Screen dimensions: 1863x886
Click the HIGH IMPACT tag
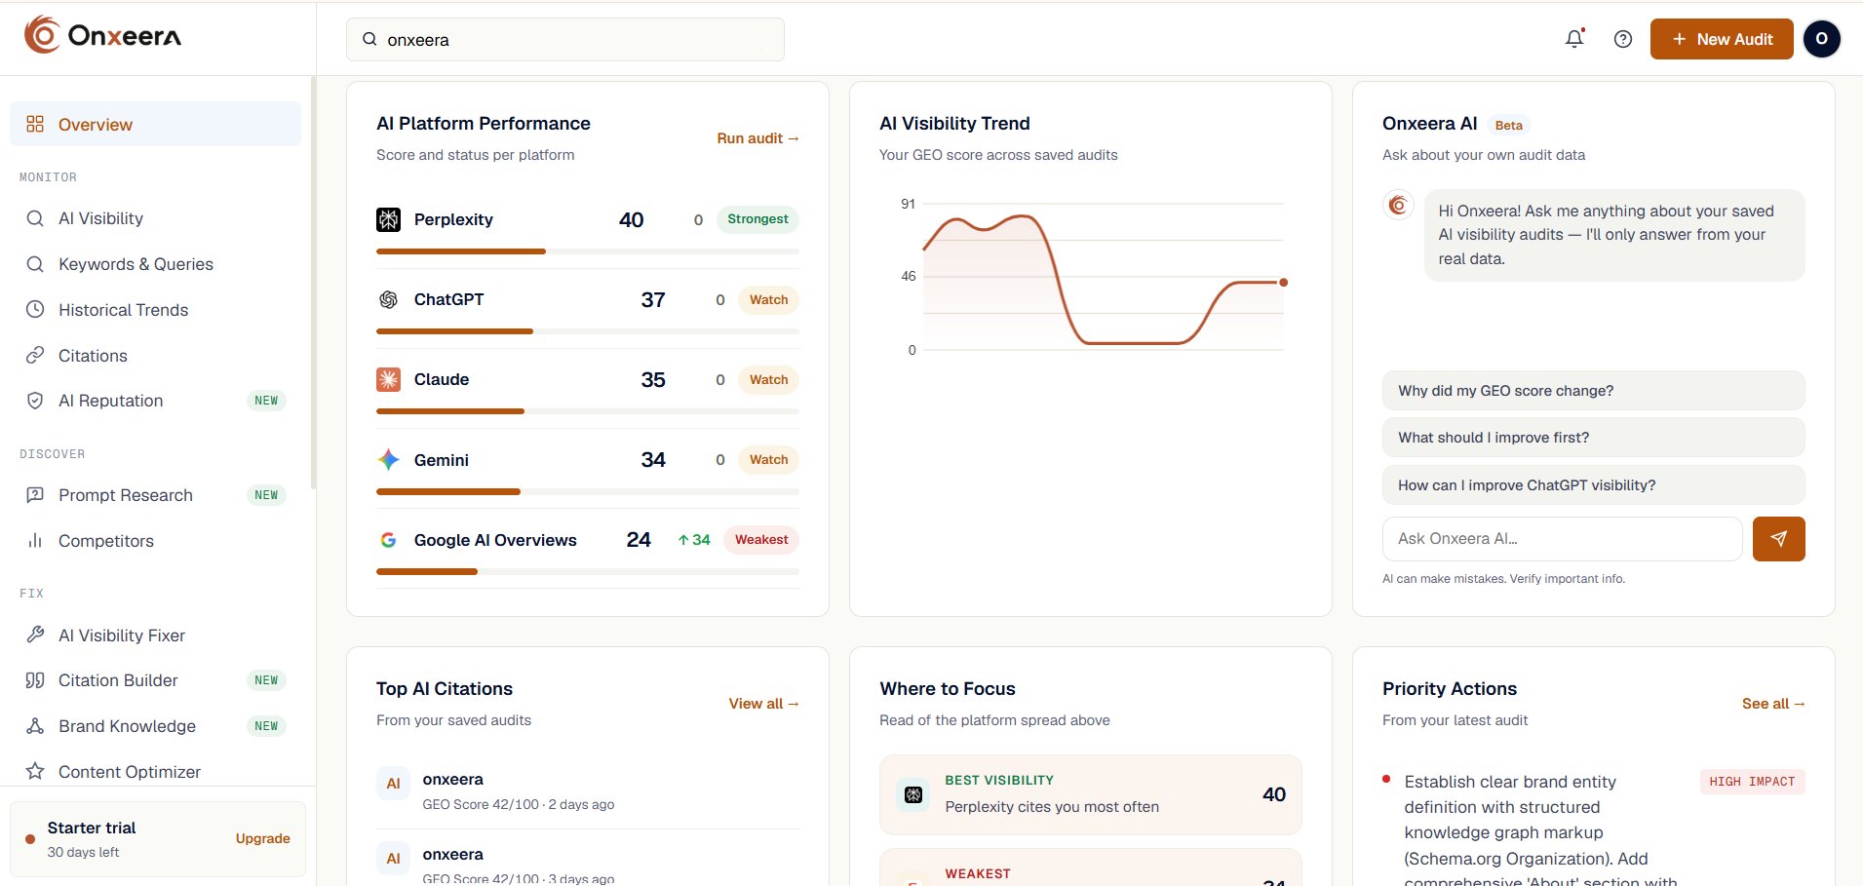pyautogui.click(x=1752, y=782)
